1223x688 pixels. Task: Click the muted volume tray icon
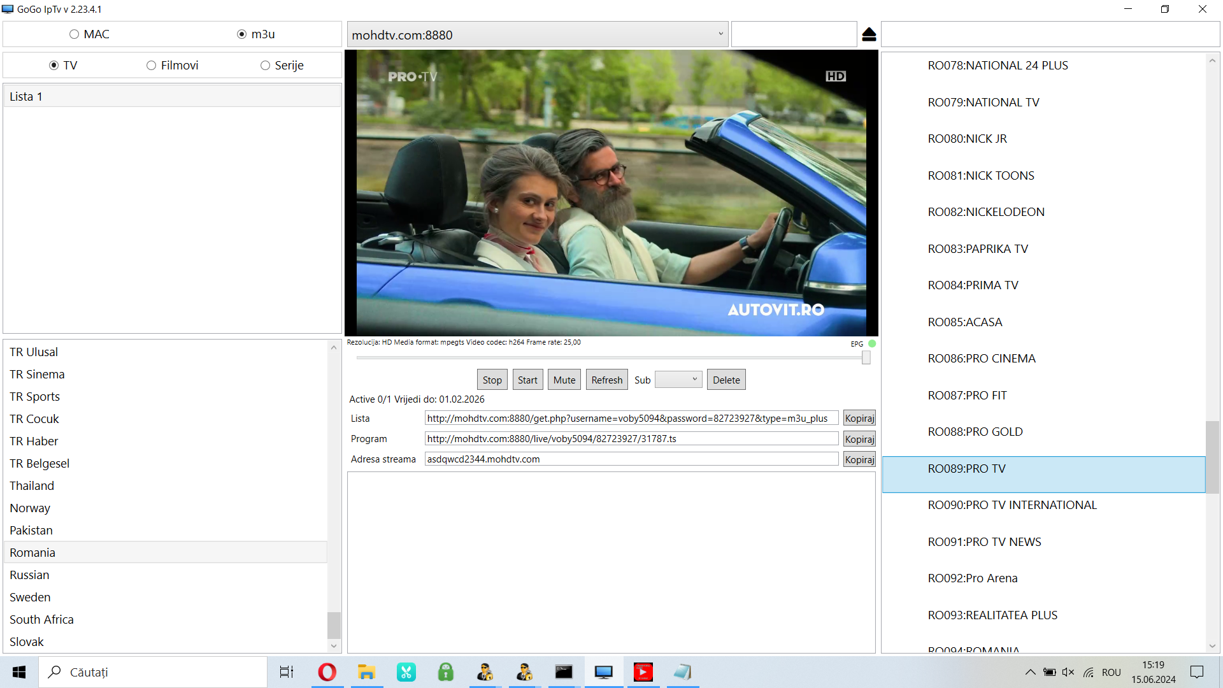click(1068, 672)
